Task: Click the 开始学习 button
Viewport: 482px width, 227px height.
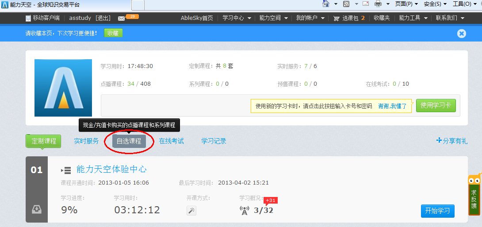Action: click(437, 211)
